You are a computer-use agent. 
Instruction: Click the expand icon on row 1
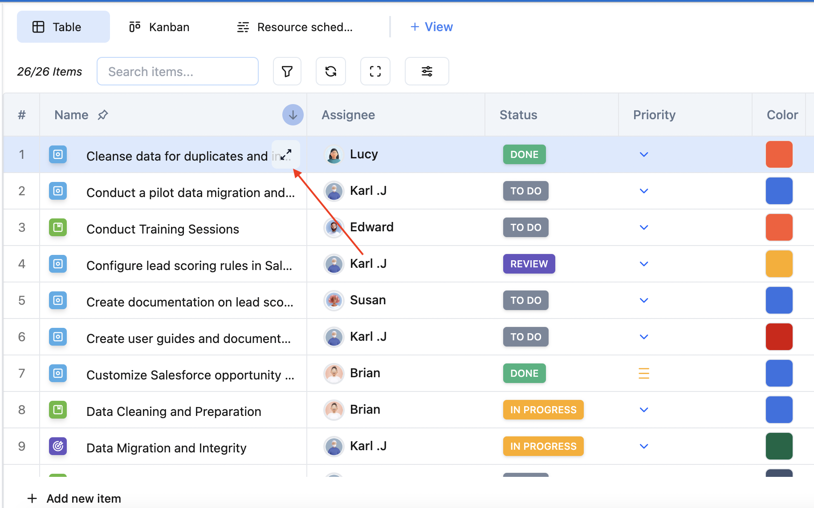tap(286, 155)
